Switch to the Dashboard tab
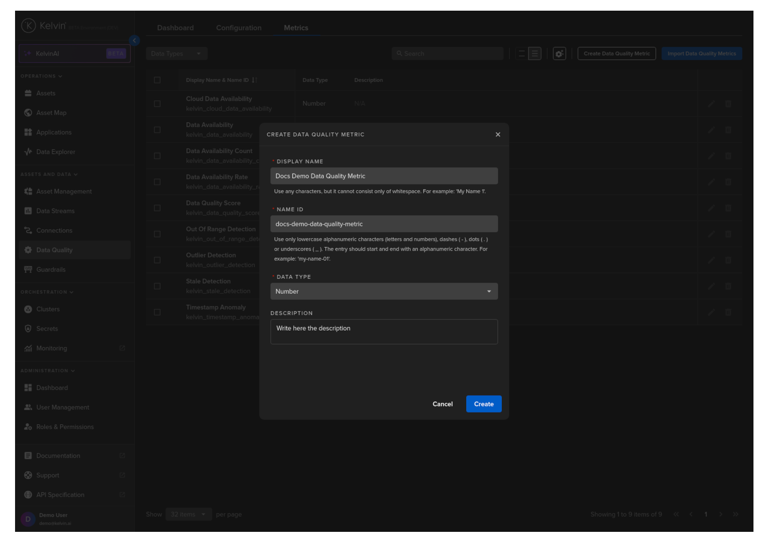The height and width of the screenshot is (543, 769). pyautogui.click(x=175, y=28)
